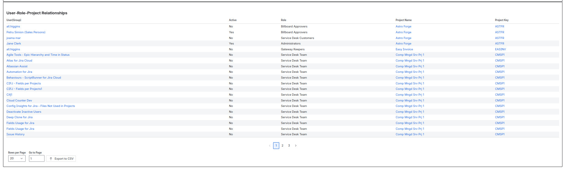Open joama mar user link
This screenshot has width=567, height=170.
point(13,38)
